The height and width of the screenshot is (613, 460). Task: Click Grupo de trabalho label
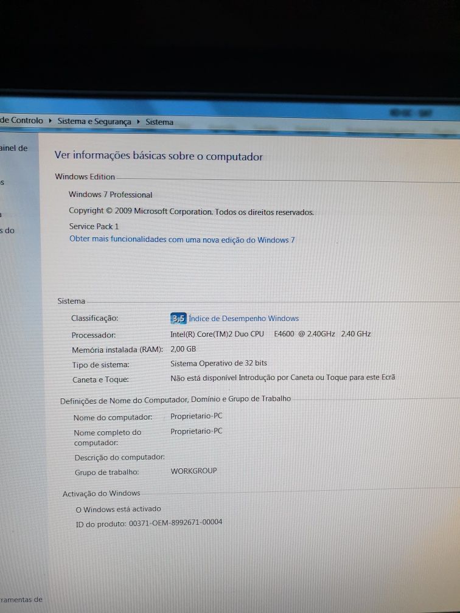click(x=107, y=473)
